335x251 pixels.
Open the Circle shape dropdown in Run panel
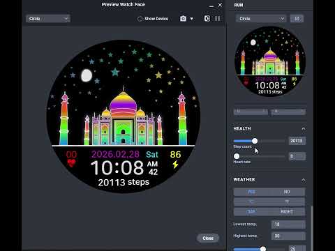point(261,19)
